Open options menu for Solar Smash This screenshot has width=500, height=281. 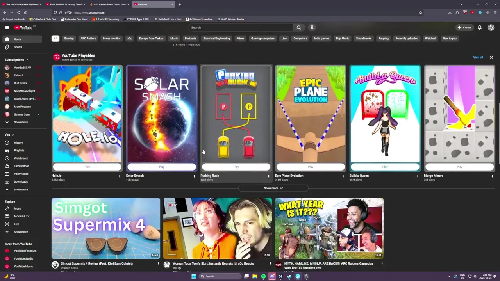(194, 177)
